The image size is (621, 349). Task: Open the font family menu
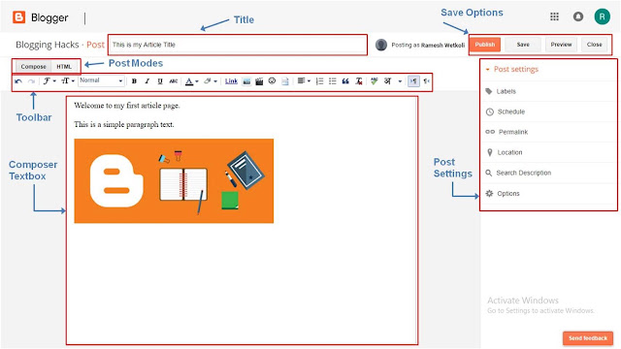coord(49,81)
